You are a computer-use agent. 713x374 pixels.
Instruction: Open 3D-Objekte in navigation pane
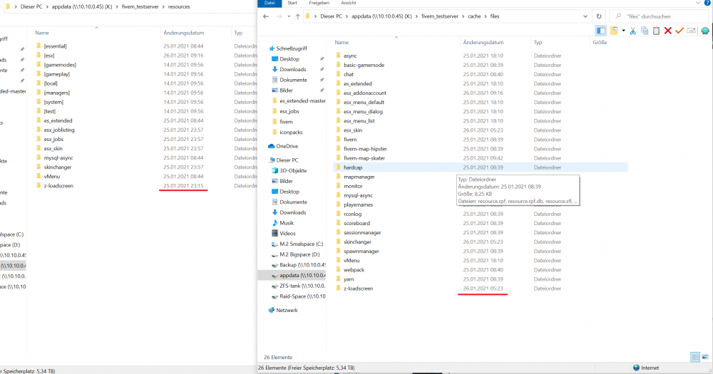293,170
